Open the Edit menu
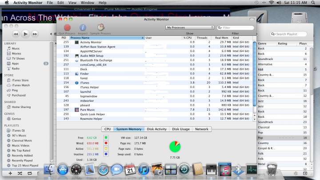Viewport: 320px width, 180px height. (60, 3)
